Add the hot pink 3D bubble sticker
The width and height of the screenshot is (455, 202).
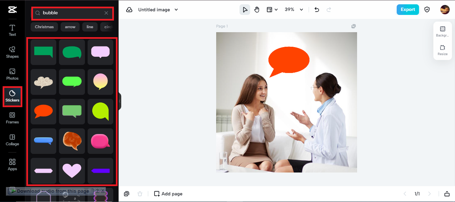(100, 141)
